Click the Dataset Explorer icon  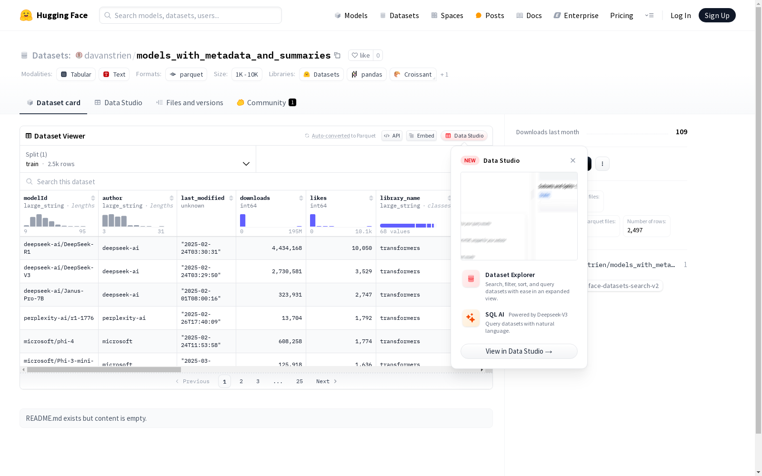point(471,279)
